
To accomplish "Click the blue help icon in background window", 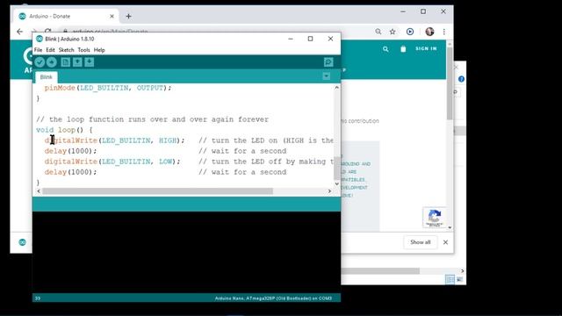I will tap(461, 79).
